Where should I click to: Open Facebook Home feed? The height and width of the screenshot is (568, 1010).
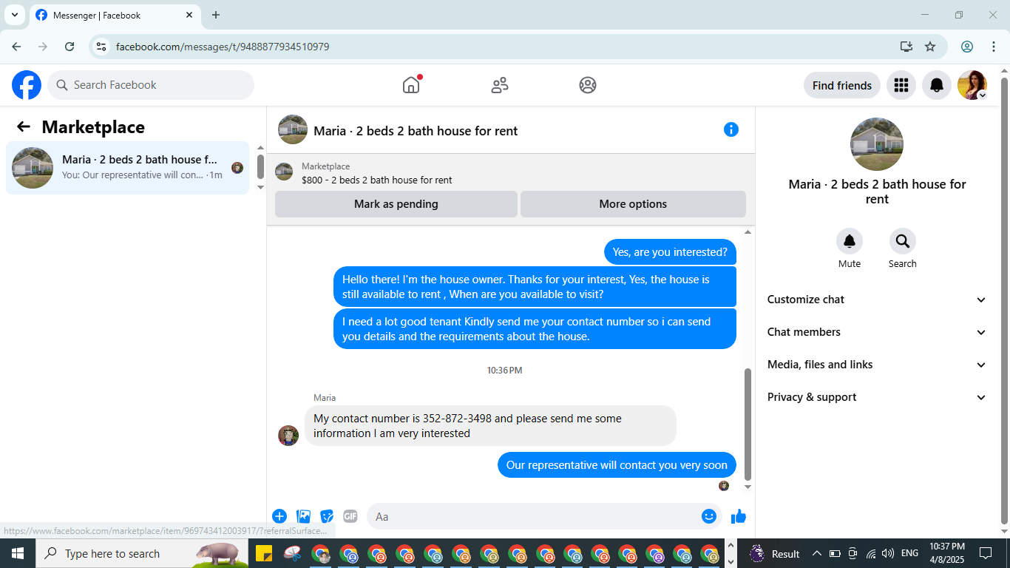(411, 85)
